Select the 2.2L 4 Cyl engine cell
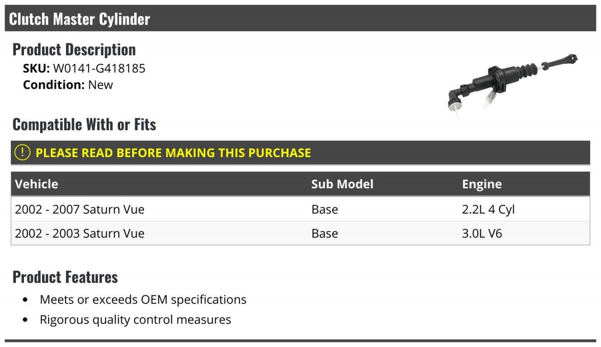This screenshot has width=601, height=347. 488,209
